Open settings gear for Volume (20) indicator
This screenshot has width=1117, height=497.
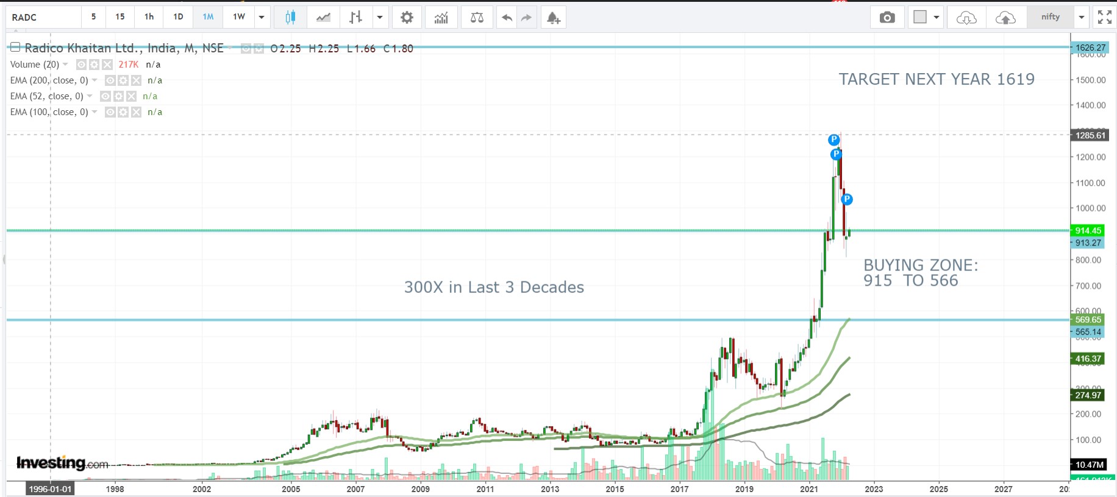(94, 65)
